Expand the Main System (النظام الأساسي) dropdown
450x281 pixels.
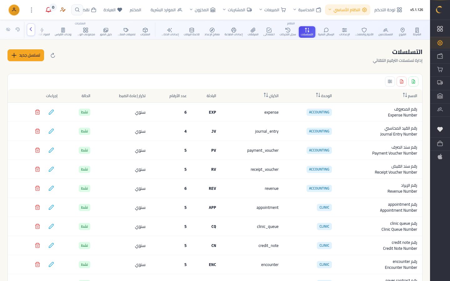pyautogui.click(x=347, y=10)
